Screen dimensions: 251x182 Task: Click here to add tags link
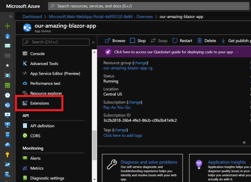point(123,136)
